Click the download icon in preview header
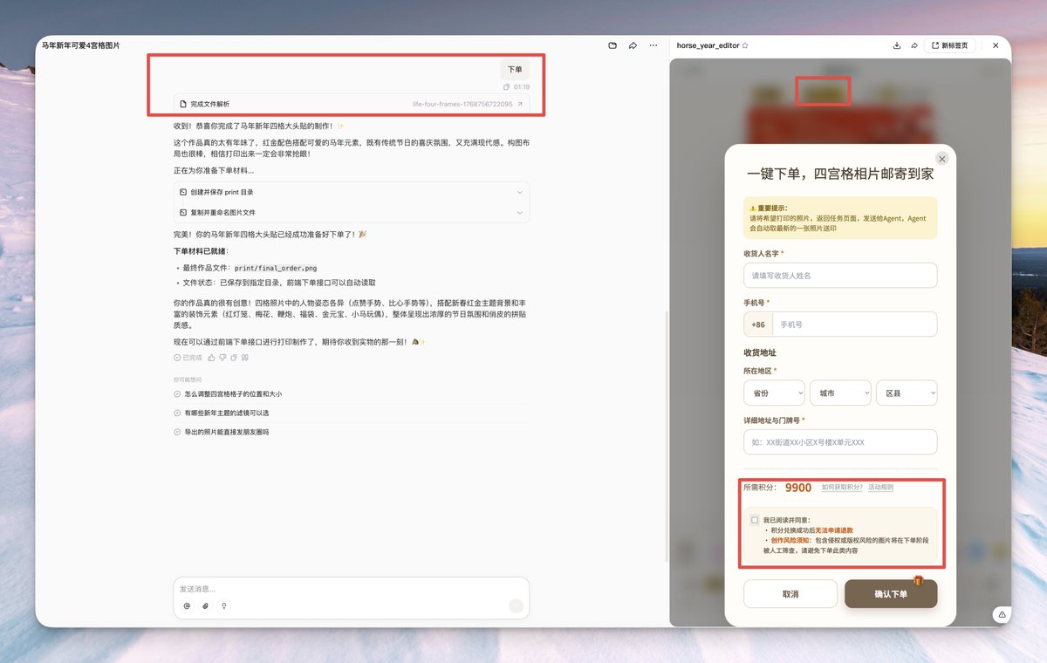1047x663 pixels. [x=897, y=45]
